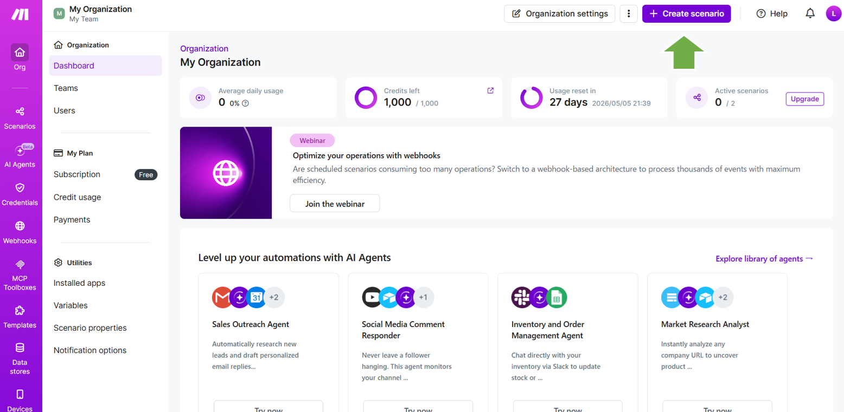
Task: Select the Sales Outreach Agent card
Action: click(268, 336)
